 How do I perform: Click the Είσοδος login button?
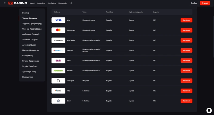tap(194, 3)
